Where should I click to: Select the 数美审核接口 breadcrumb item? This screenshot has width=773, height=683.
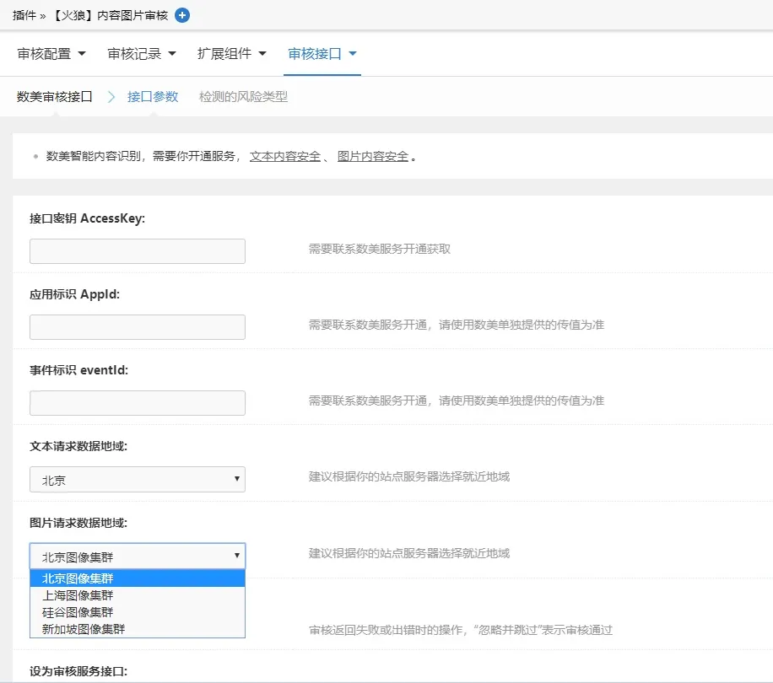click(x=54, y=96)
